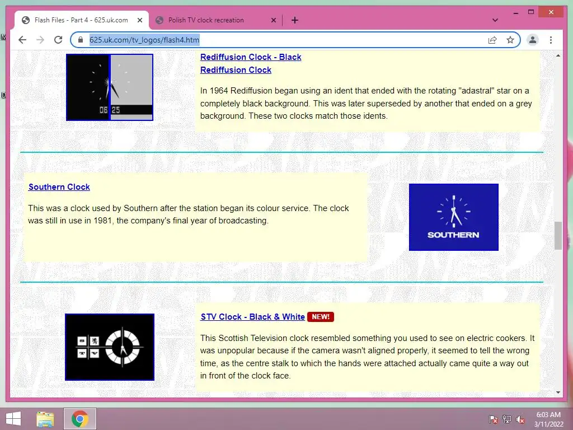
Task: Bookmark this page with the star icon
Action: coord(510,40)
